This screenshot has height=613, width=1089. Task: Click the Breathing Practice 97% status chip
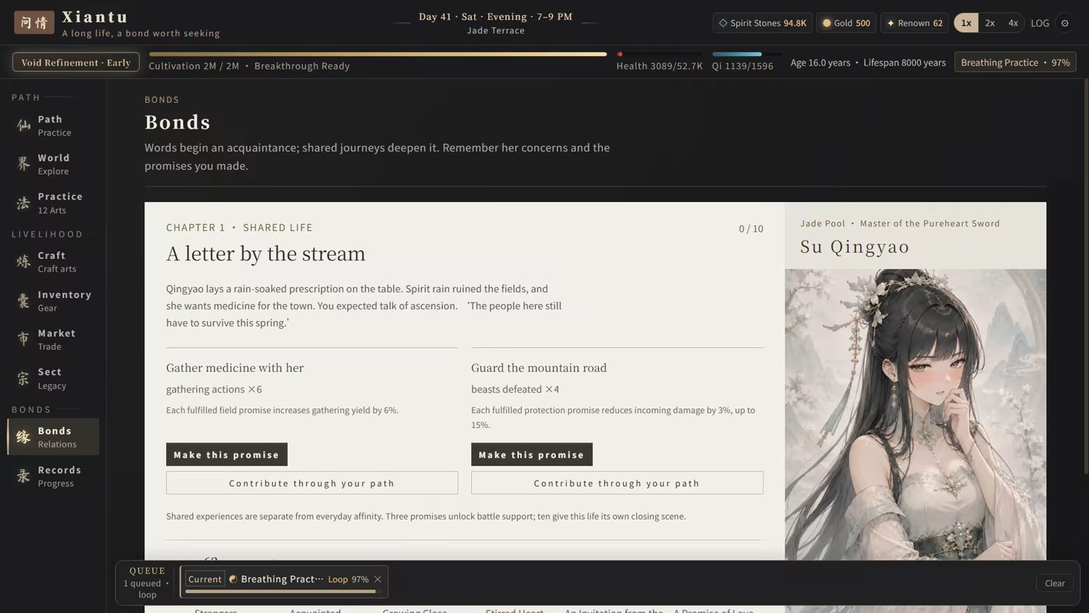coord(1015,62)
